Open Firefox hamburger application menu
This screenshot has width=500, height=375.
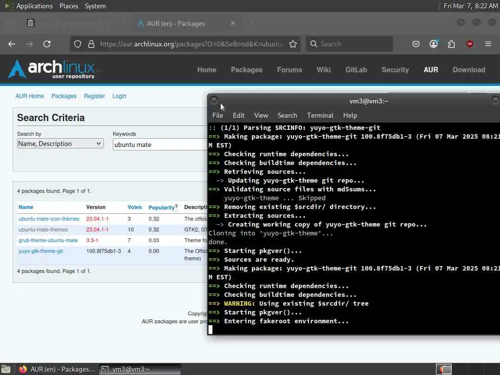pos(488,44)
